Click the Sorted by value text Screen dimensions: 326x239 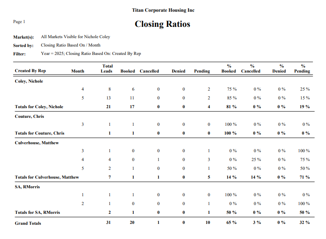pyautogui.click(x=71, y=45)
